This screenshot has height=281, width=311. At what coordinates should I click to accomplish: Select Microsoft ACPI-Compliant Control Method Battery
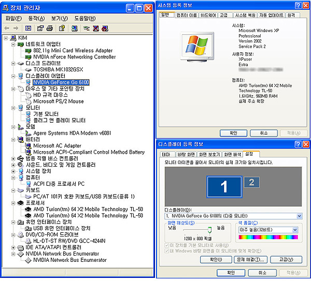tap(89, 152)
